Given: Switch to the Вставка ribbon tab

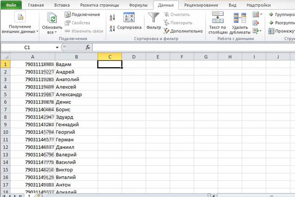Looking at the screenshot, I should pyautogui.click(x=62, y=5).
